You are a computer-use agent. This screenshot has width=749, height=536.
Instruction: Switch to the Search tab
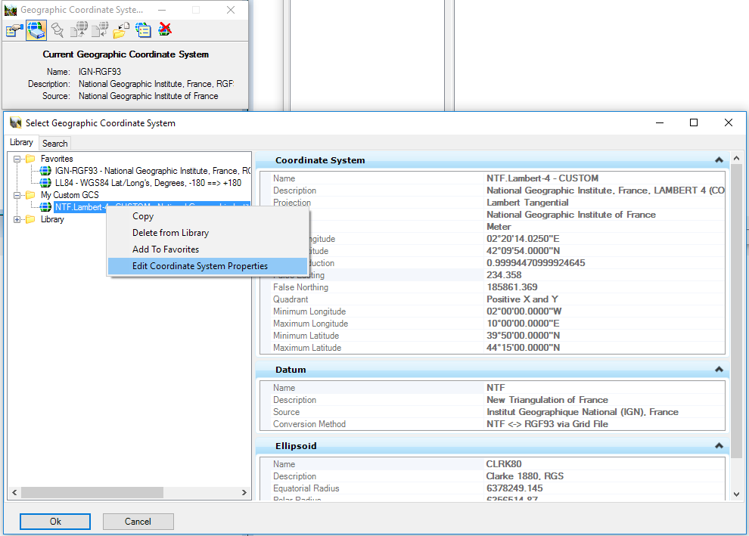55,143
